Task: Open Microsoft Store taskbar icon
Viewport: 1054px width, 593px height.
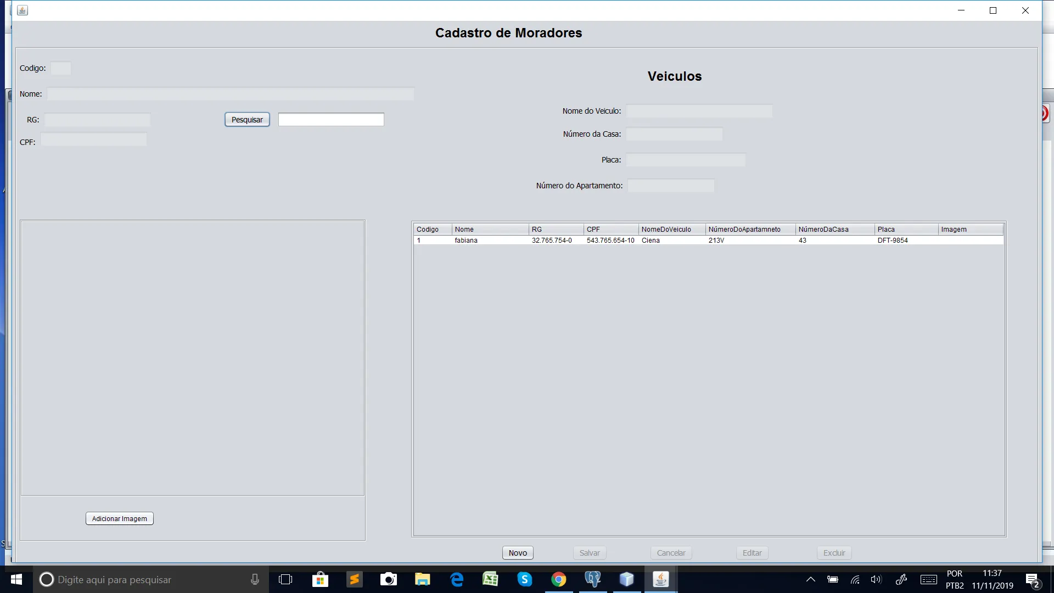Action: tap(320, 579)
